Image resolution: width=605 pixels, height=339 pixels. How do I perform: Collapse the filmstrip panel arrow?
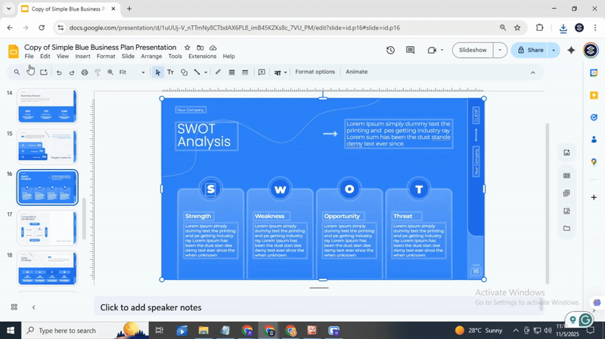click(x=33, y=307)
